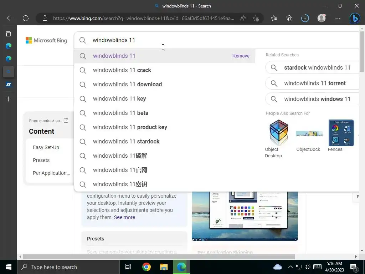Select suggestion windowblinds 11 crack

tap(165, 70)
